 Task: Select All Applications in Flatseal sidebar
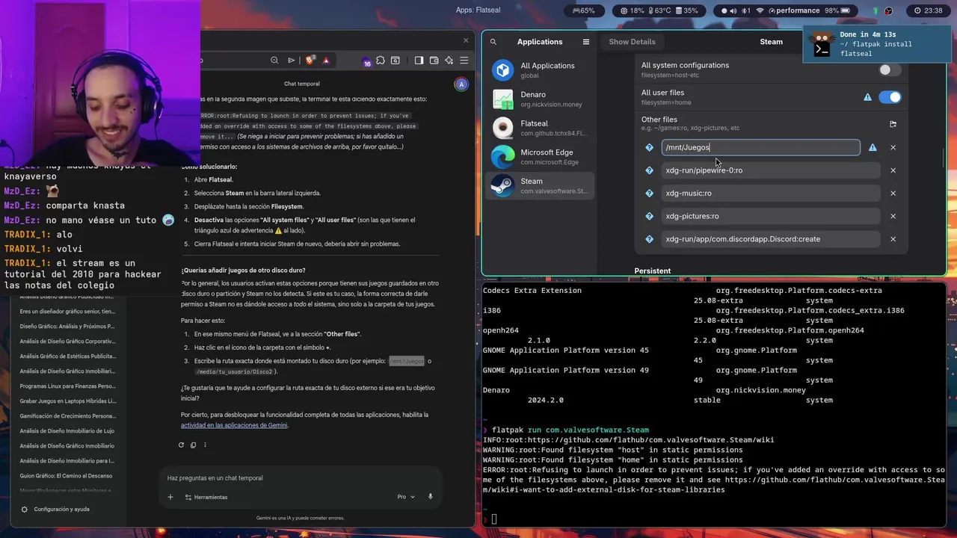coord(540,70)
